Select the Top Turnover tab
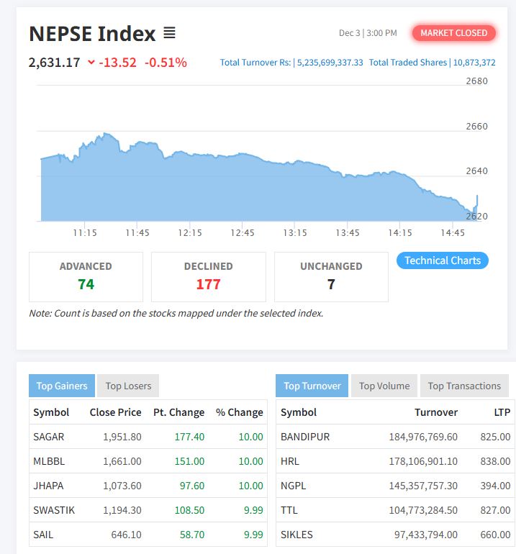The image size is (516, 554). 312,386
